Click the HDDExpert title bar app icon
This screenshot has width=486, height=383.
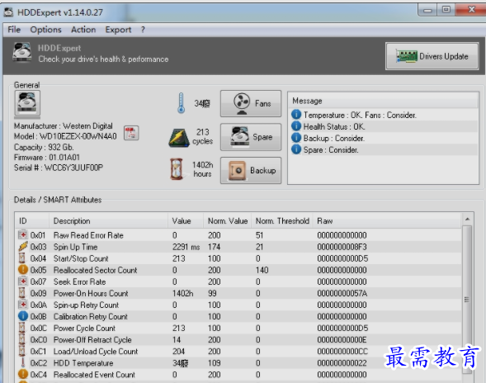tap(8, 12)
